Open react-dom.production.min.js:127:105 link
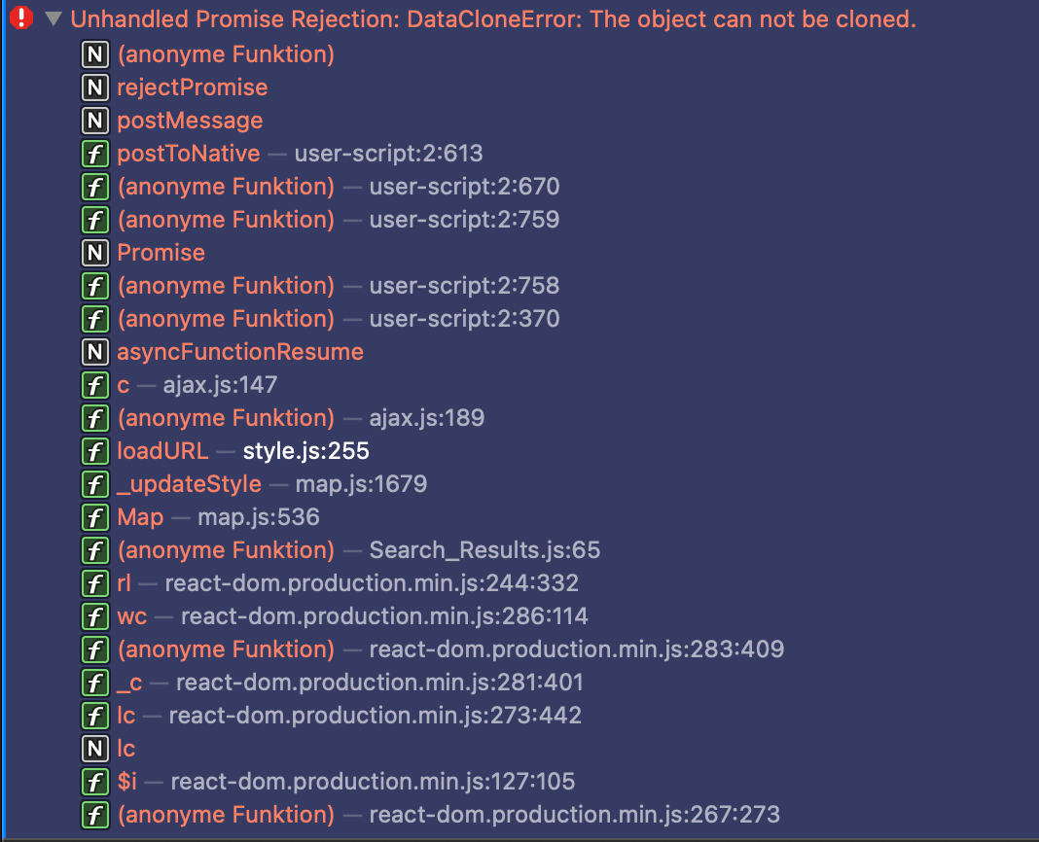The image size is (1039, 842). click(373, 782)
